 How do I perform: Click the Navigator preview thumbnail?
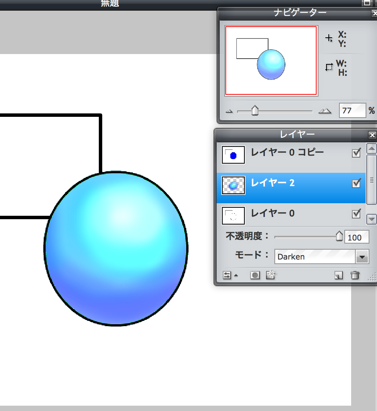(271, 61)
